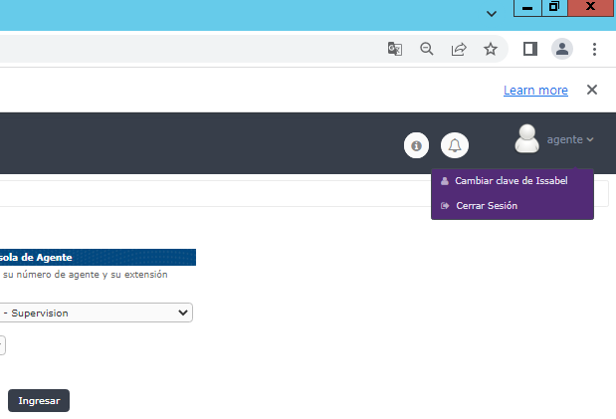Open the Chrome profile icon

coord(562,49)
